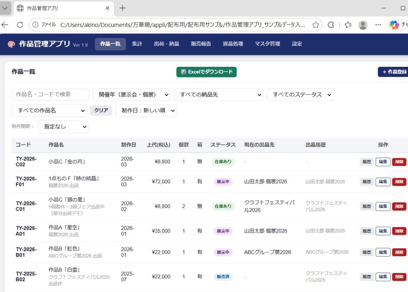Screen dimensions: 408x292
Task: Open the 返品処理 tab
Action: [x=233, y=44]
